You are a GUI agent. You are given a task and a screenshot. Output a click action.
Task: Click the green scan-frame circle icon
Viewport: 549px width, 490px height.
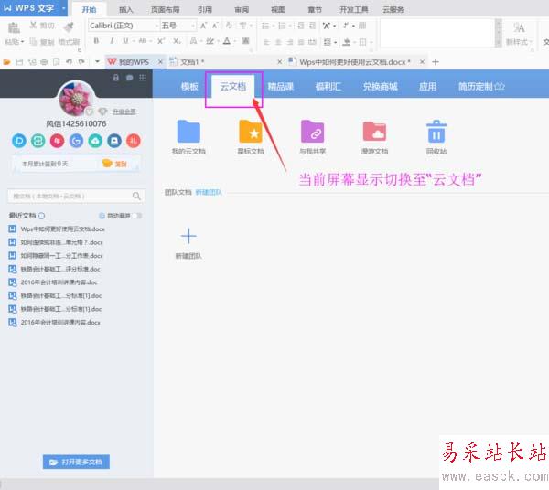(38, 141)
